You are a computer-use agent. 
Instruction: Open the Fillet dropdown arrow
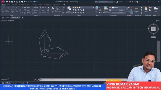coord(46,10)
